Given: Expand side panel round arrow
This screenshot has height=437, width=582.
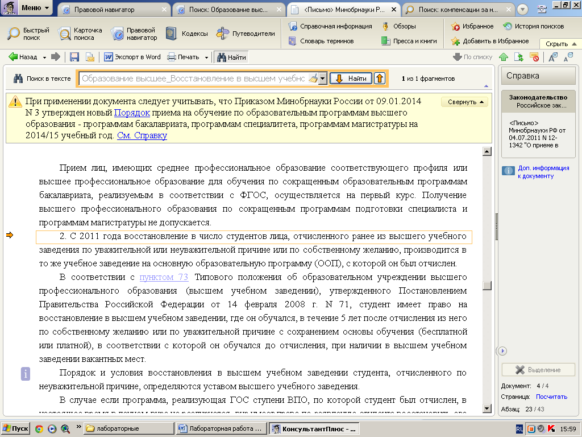Looking at the screenshot, I should (502, 351).
